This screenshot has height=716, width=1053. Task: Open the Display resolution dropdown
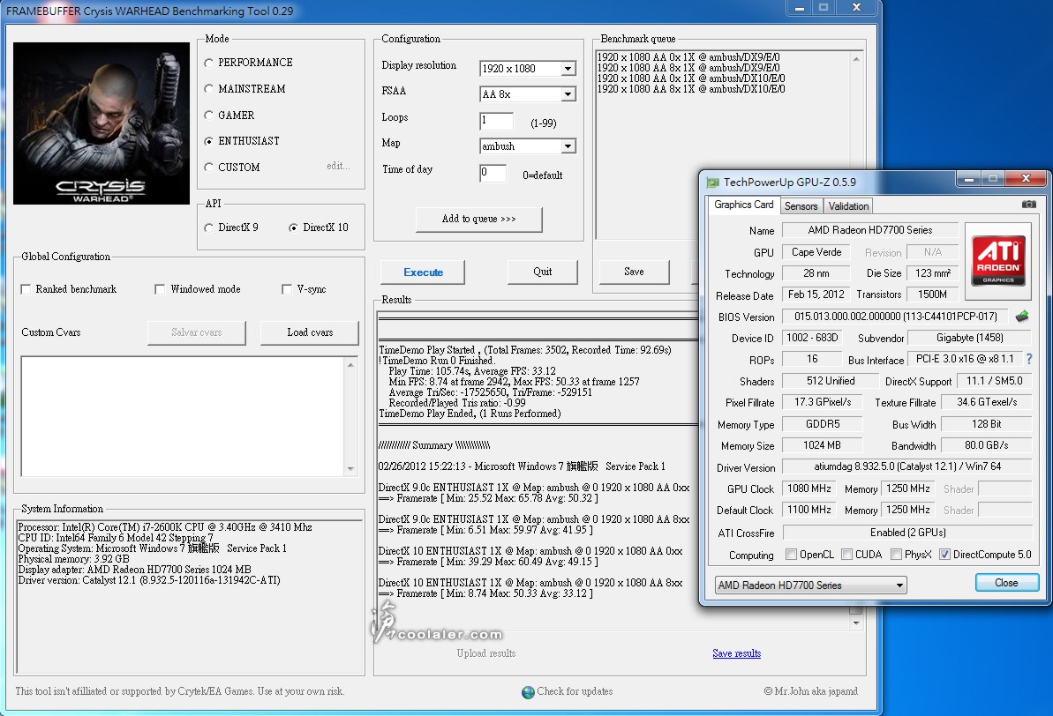click(x=568, y=69)
